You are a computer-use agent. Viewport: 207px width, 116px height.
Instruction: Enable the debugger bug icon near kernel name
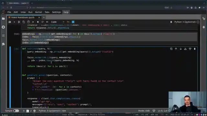(171, 22)
